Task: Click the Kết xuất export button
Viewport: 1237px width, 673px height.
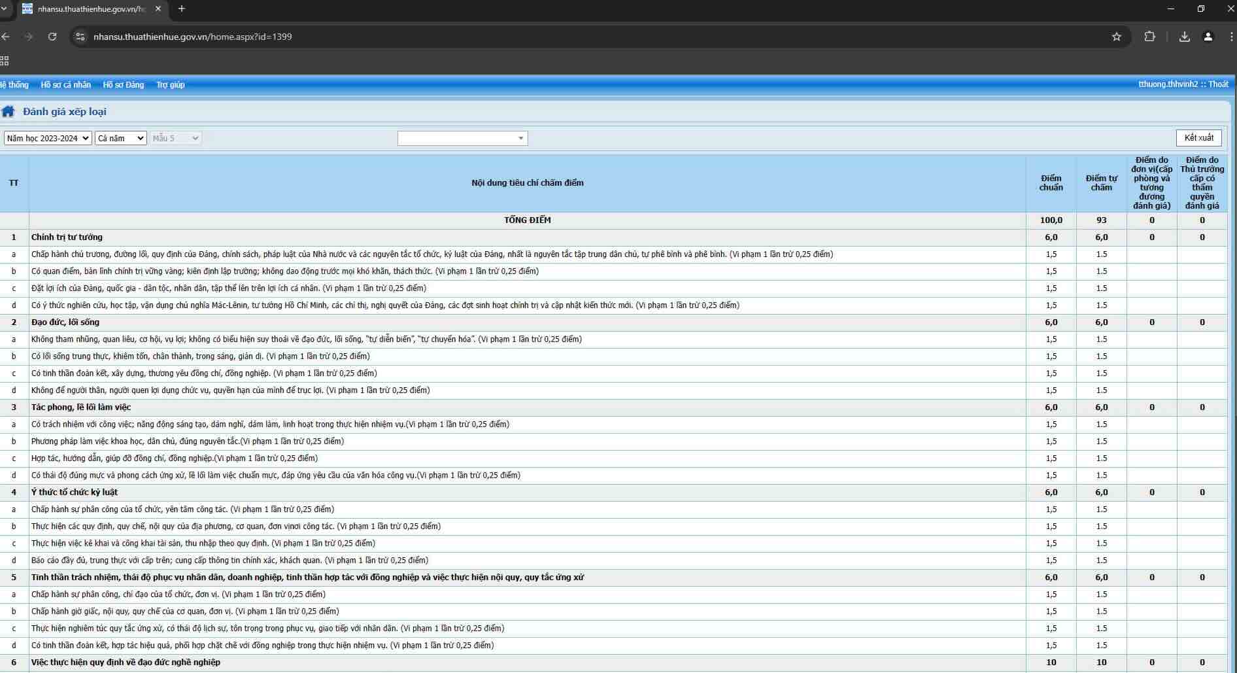Action: [1198, 137]
